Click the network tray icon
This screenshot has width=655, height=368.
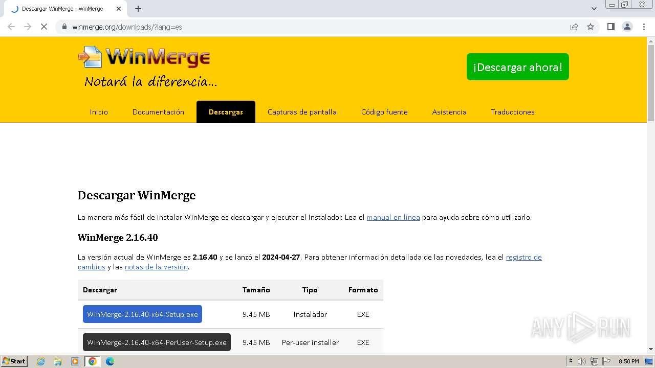coord(594,361)
